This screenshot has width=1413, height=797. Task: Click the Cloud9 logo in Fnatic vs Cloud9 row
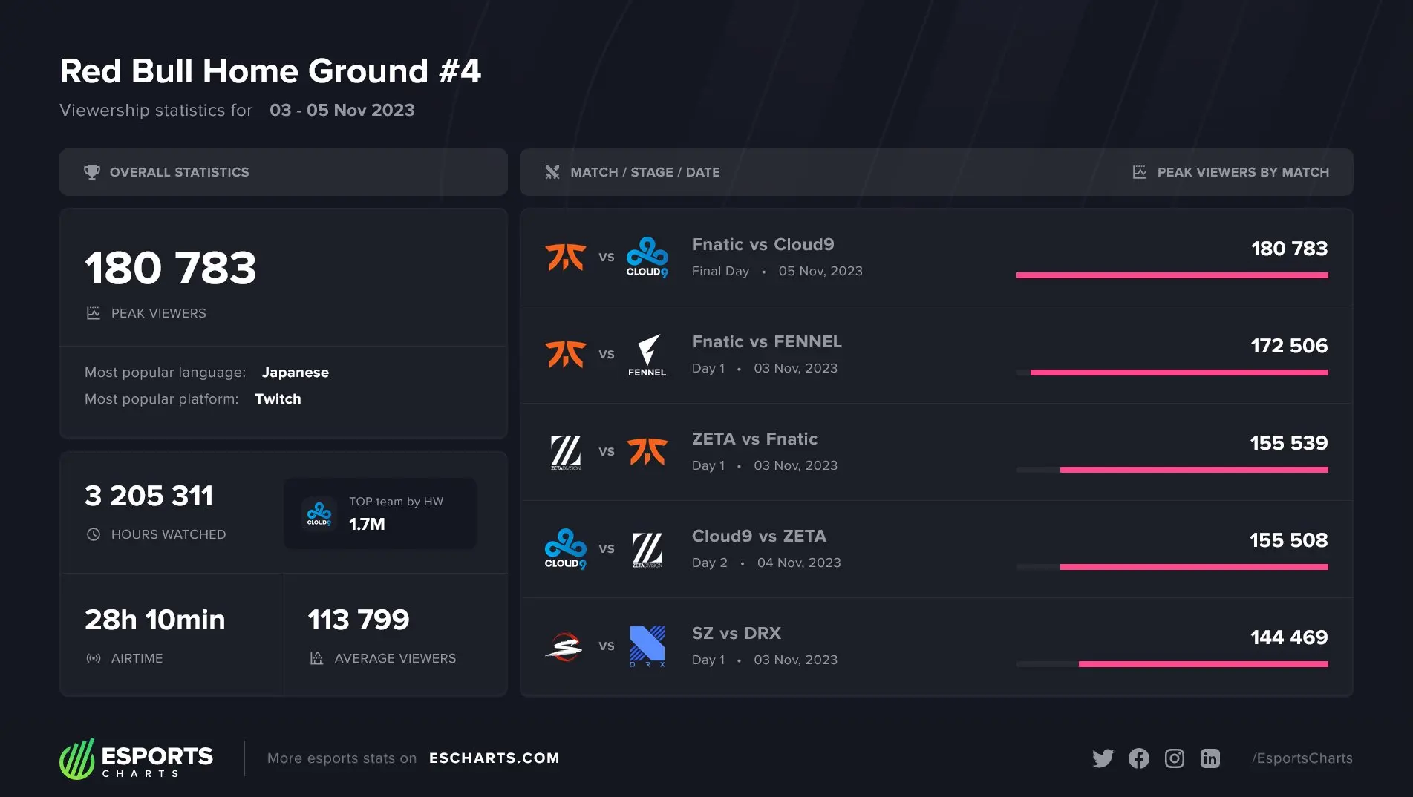pyautogui.click(x=647, y=257)
